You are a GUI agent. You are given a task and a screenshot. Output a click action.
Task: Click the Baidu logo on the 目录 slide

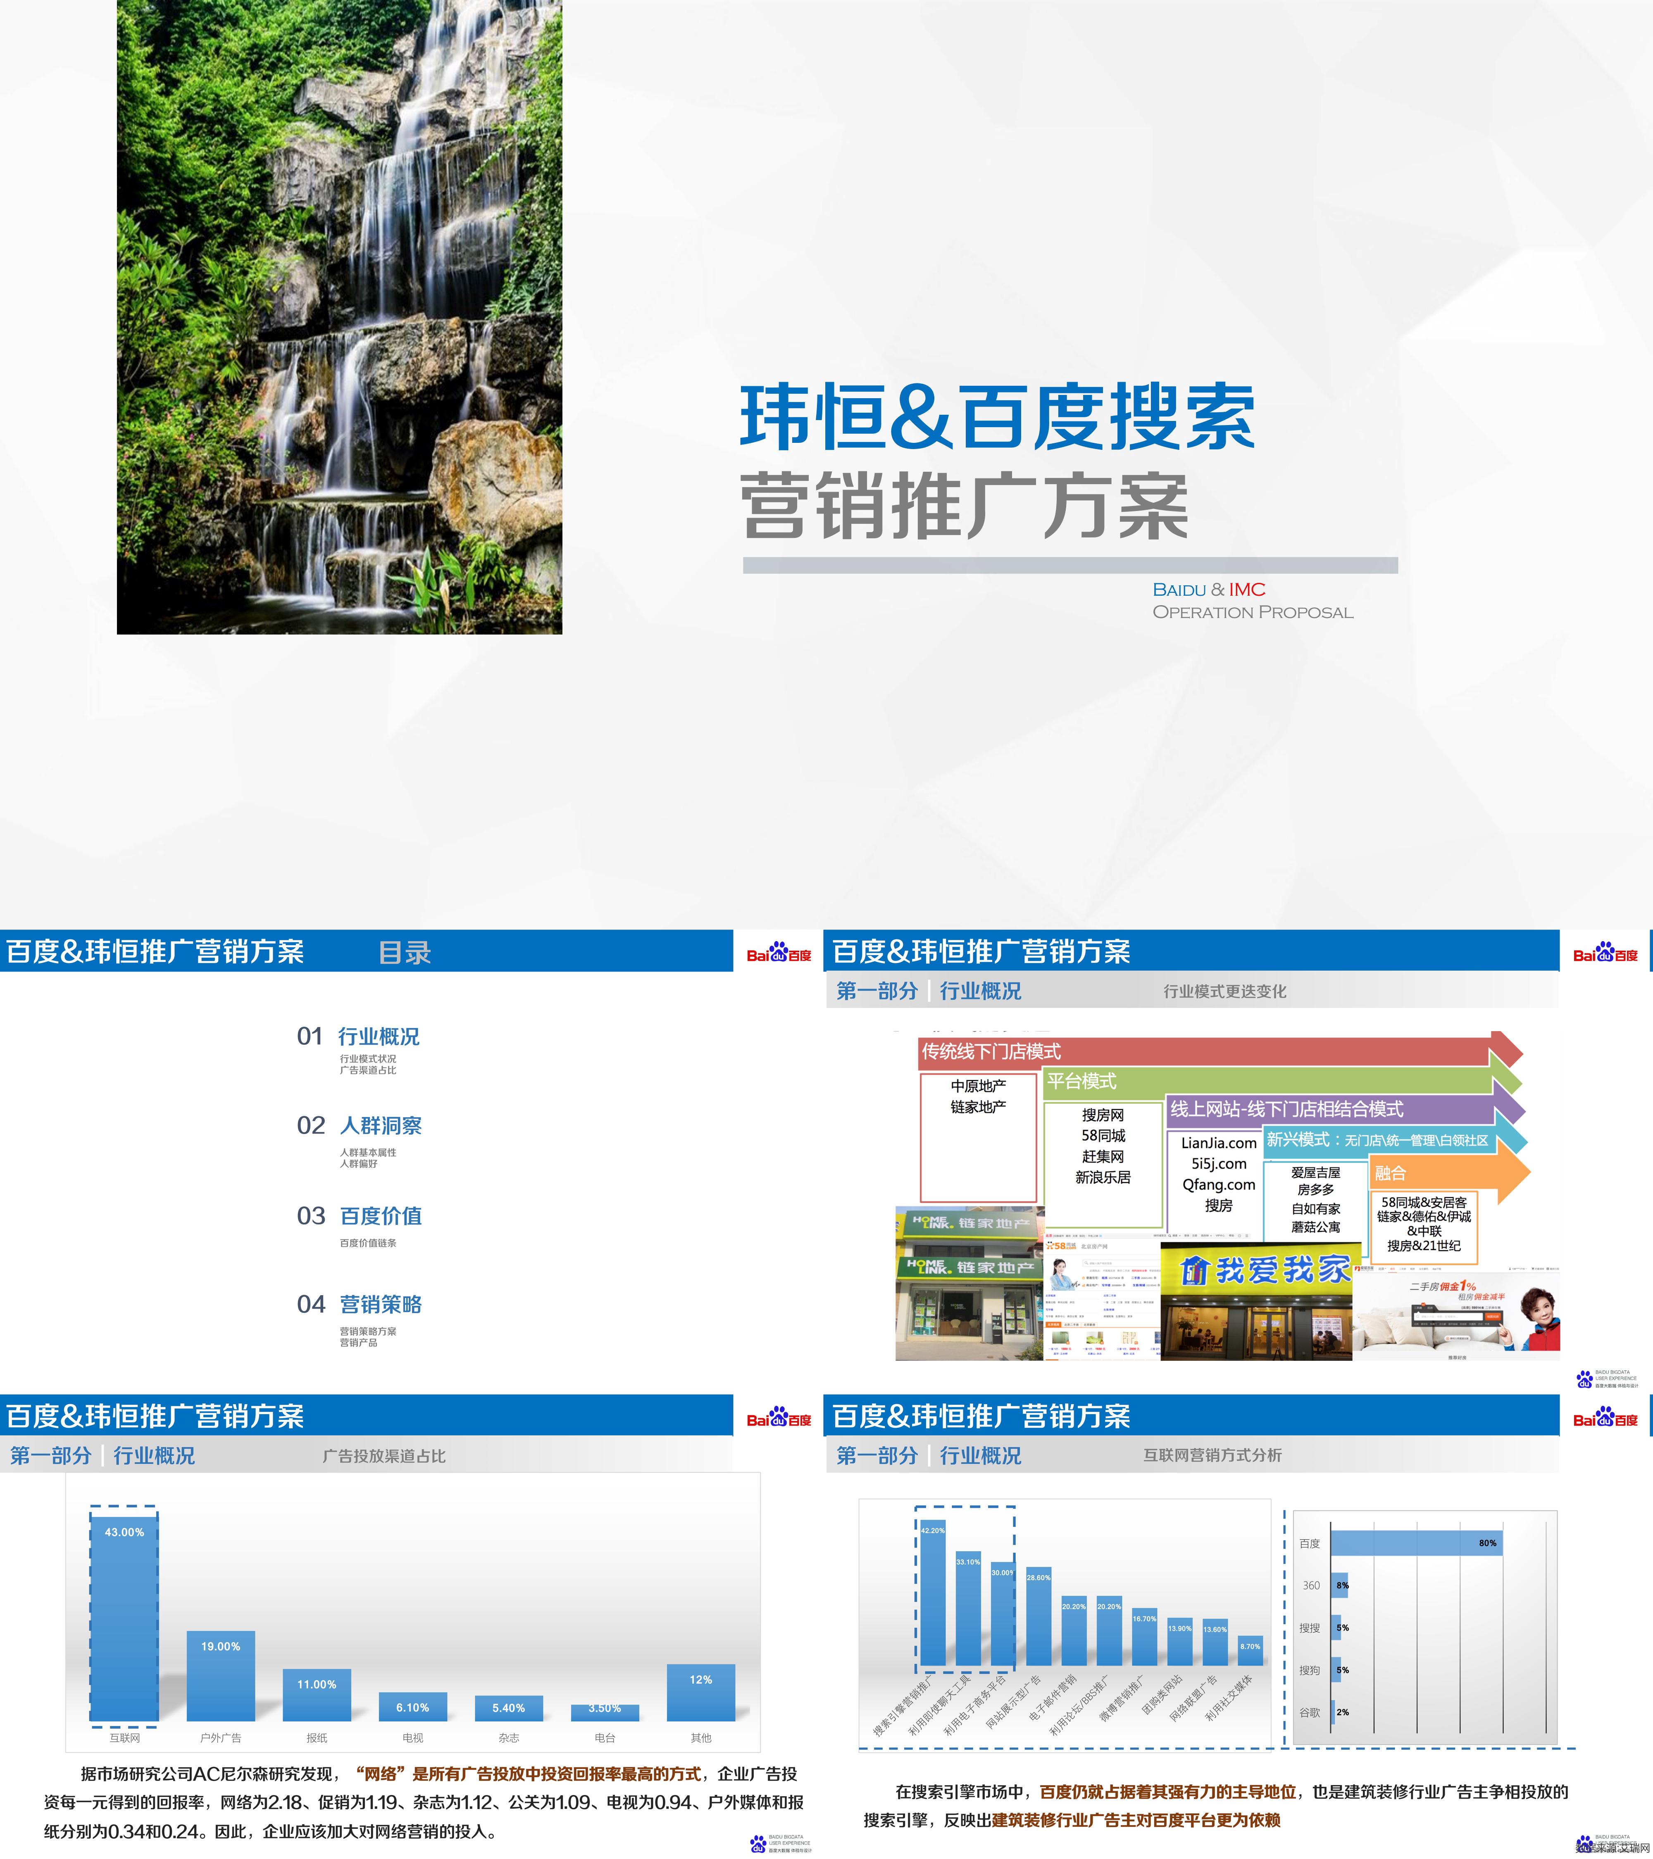pyautogui.click(x=779, y=952)
